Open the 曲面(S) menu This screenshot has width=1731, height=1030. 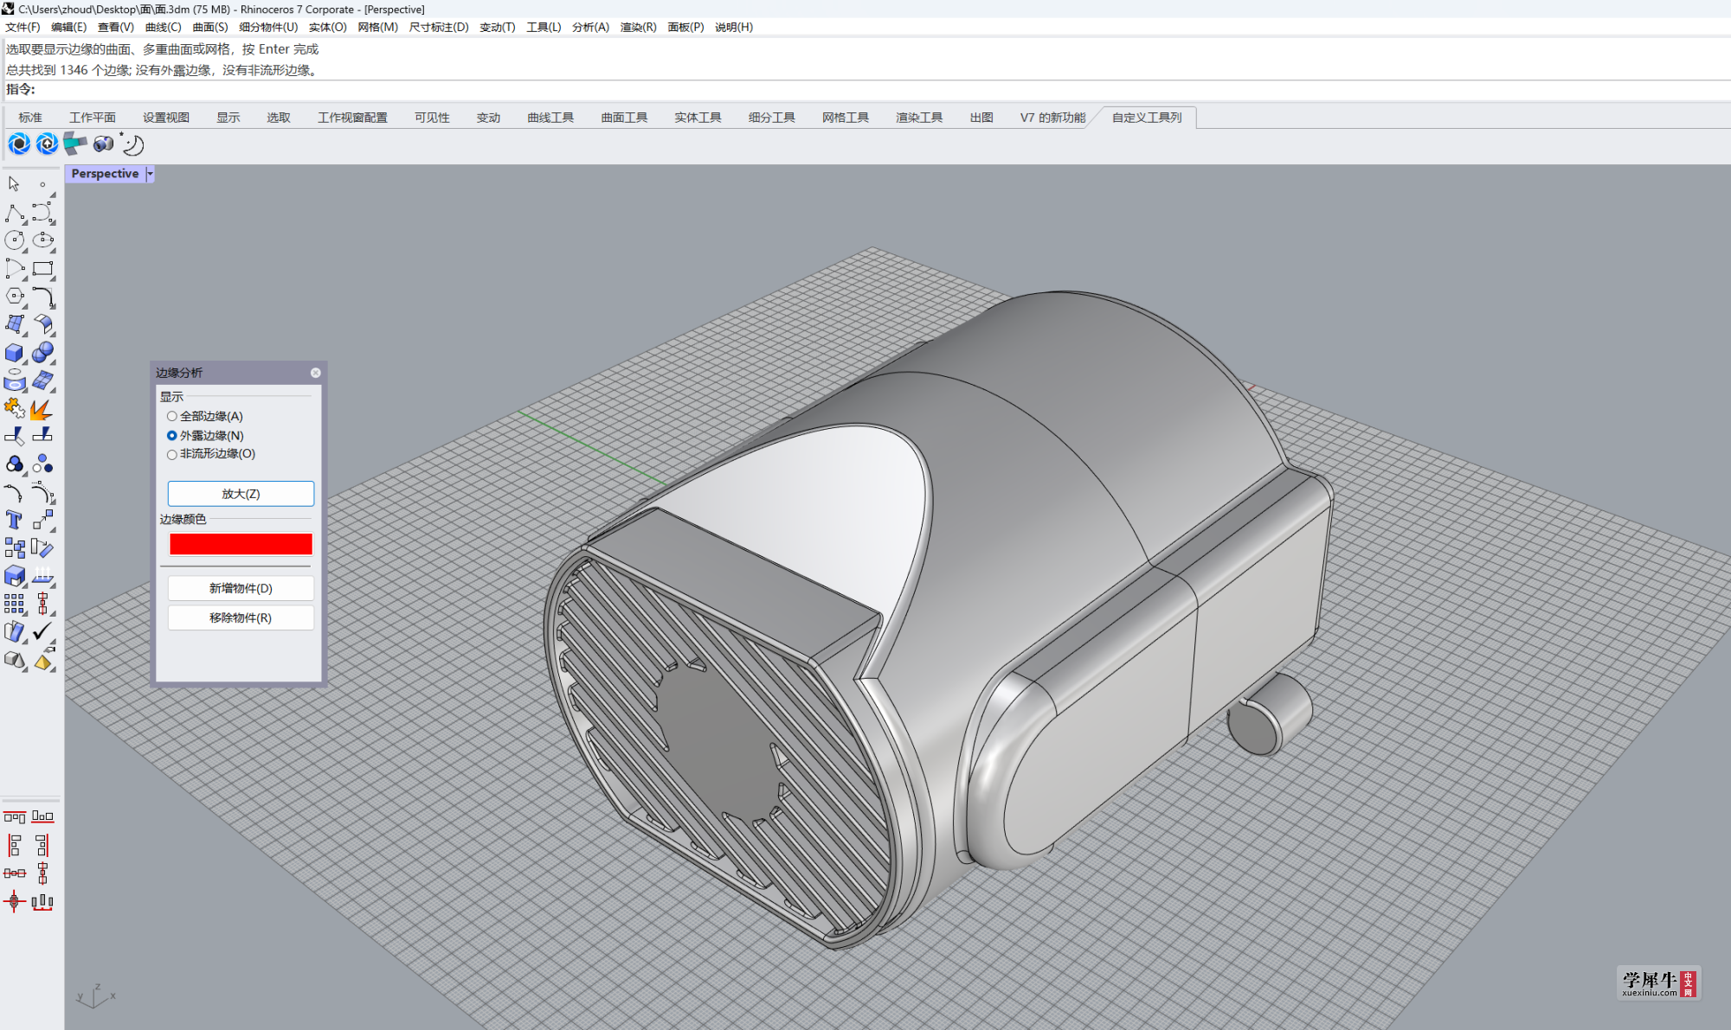tap(210, 27)
